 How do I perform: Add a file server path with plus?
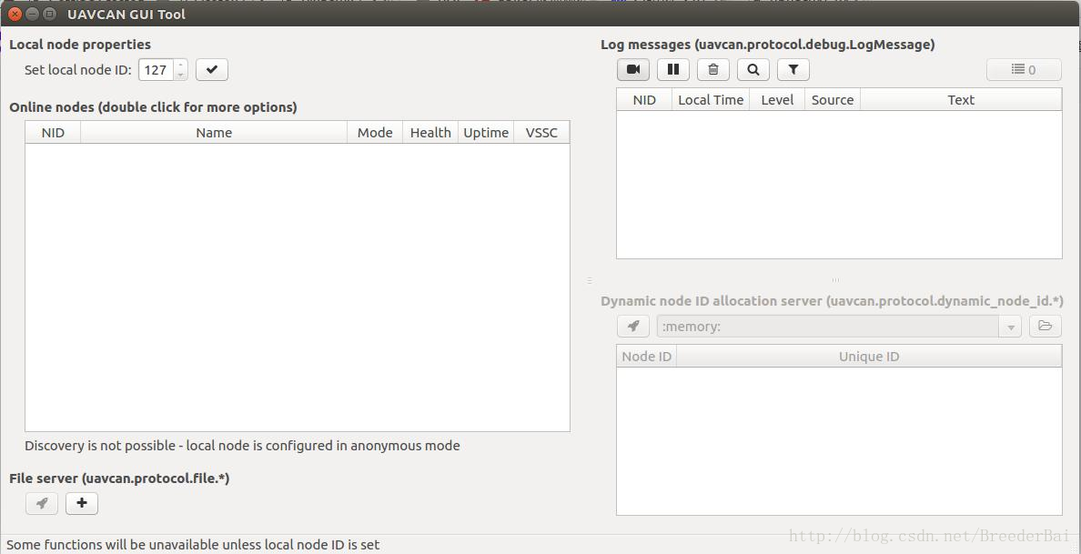pos(81,503)
